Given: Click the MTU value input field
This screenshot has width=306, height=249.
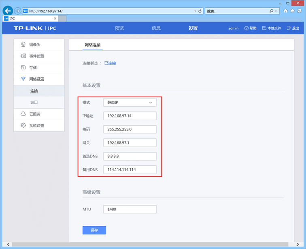Looking at the screenshot, I should pos(130,209).
